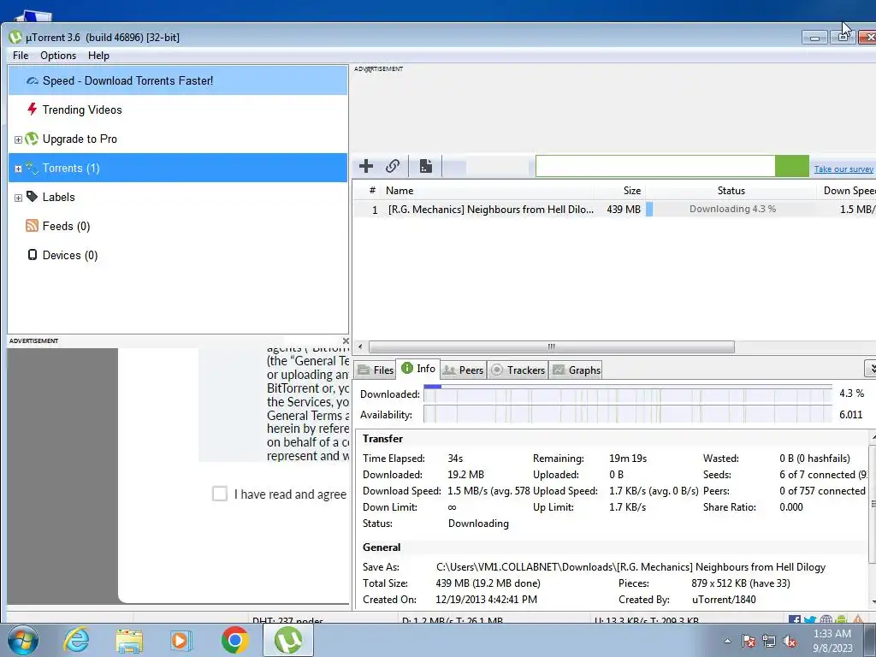Click the 'Downloading 4.3 %' status progress bar
The image size is (876, 657).
[x=731, y=209]
